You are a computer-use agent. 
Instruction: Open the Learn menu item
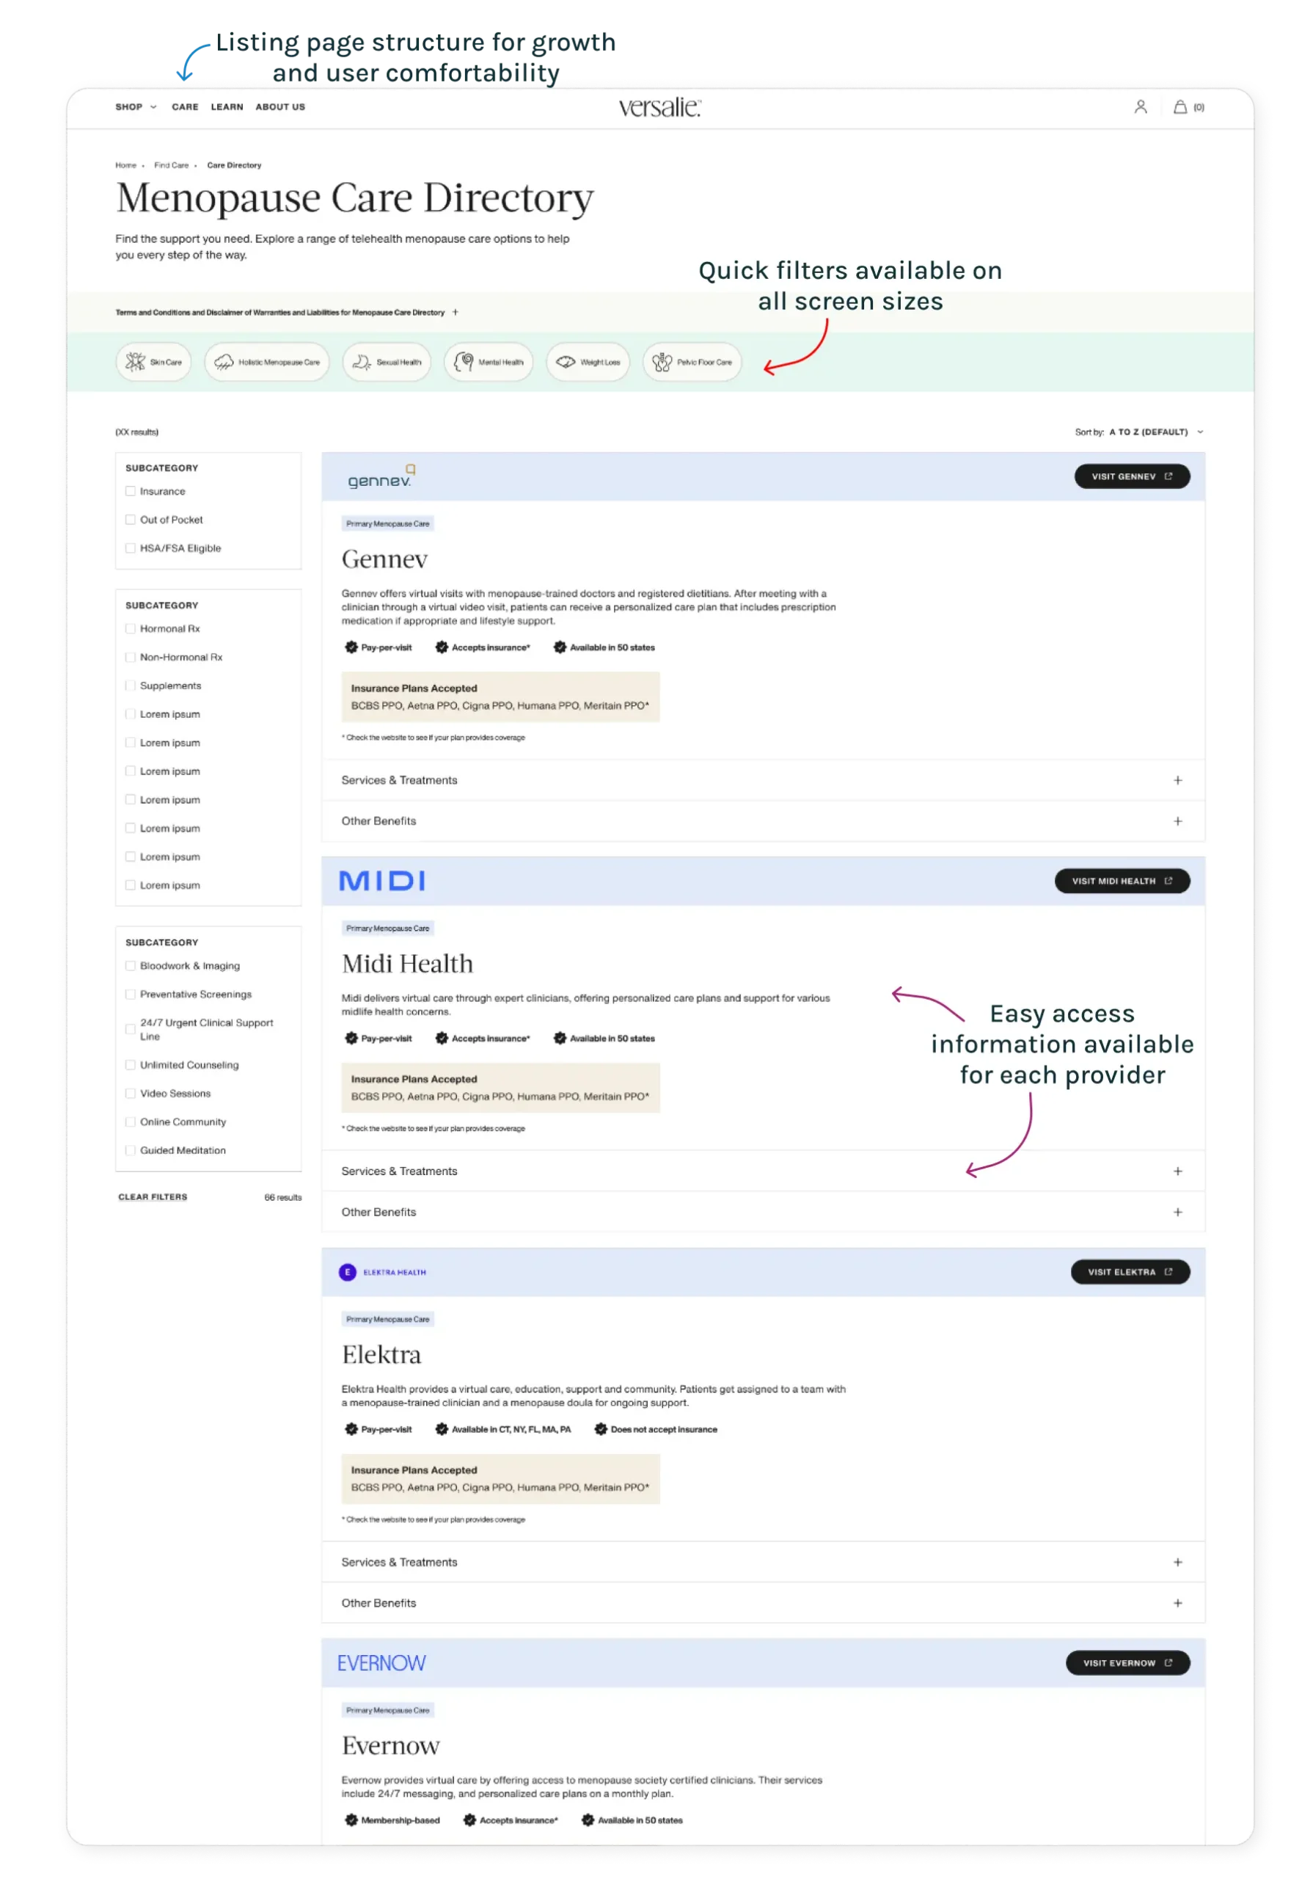tap(227, 107)
